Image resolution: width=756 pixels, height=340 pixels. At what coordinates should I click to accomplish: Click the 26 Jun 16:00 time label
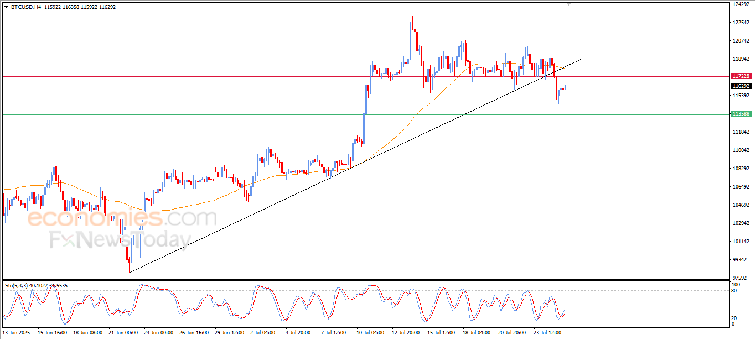[194, 333]
